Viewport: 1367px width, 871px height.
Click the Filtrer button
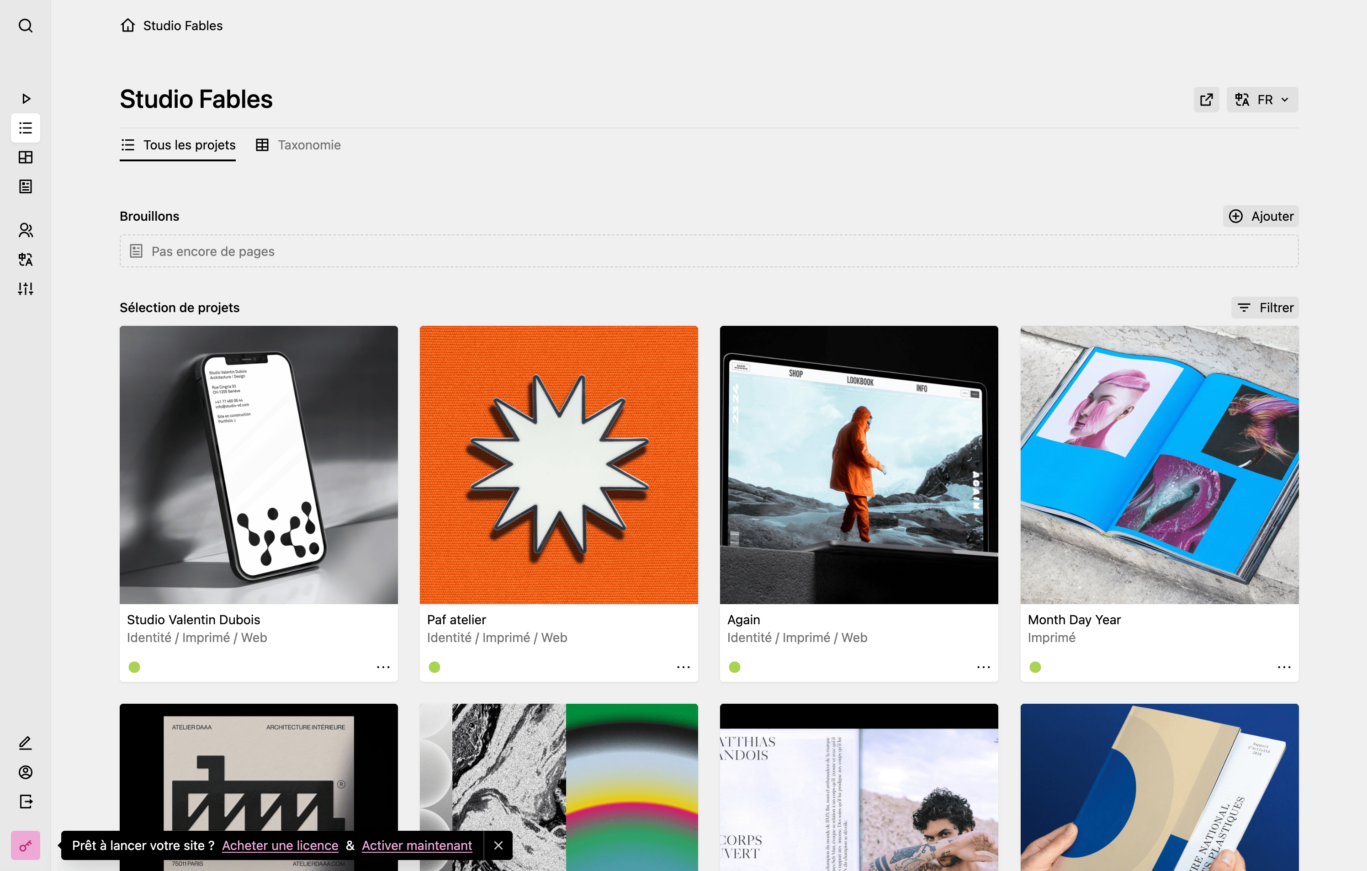[x=1265, y=308]
